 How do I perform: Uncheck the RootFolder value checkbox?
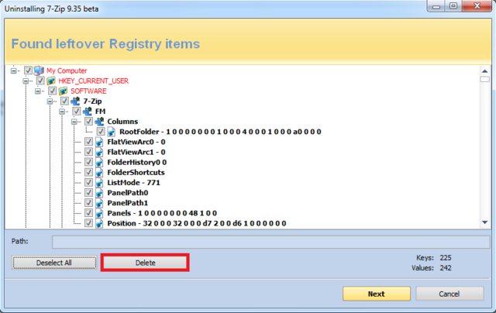coord(101,131)
